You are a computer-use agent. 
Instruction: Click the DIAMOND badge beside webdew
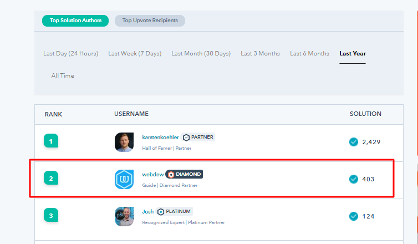pos(184,174)
